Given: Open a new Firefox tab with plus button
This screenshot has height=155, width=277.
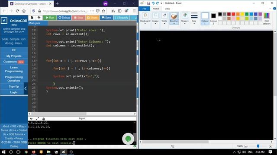Looking at the screenshot, I should [x=57, y=3].
